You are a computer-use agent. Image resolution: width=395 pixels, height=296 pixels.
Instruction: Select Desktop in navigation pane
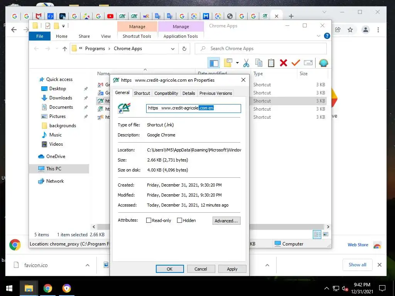(57, 89)
